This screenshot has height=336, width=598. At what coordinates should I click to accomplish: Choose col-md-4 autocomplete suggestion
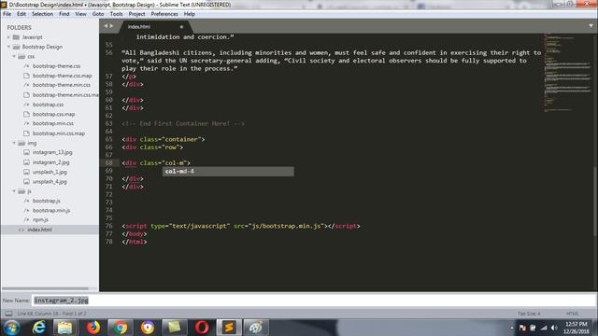click(228, 172)
